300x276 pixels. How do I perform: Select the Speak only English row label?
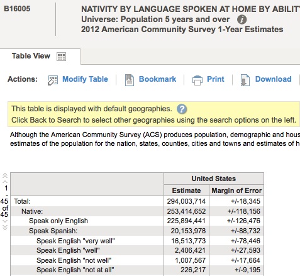coord(58,221)
